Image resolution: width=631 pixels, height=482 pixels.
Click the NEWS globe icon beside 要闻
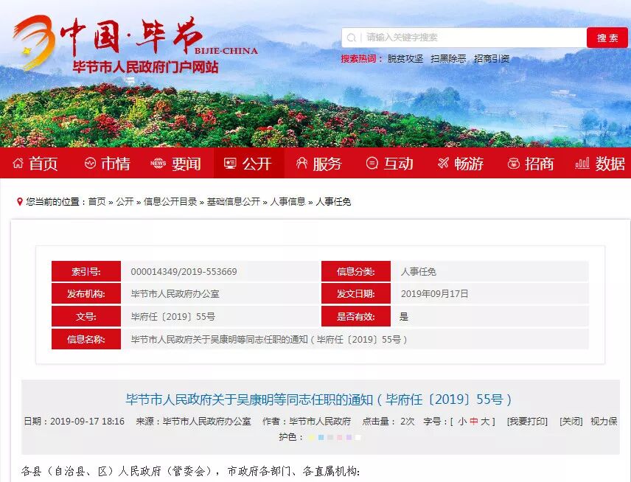pyautogui.click(x=158, y=163)
